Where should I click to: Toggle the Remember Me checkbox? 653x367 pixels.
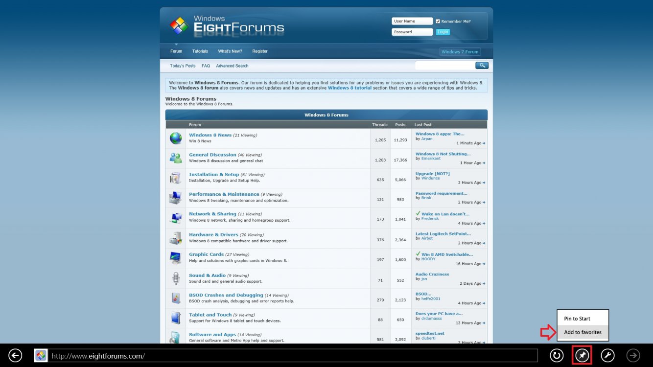438,22
